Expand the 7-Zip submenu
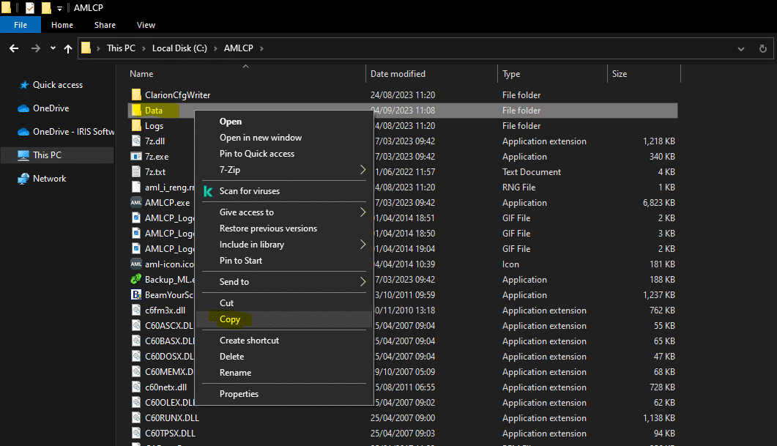Screen dimensions: 777x446 [x=284, y=169]
